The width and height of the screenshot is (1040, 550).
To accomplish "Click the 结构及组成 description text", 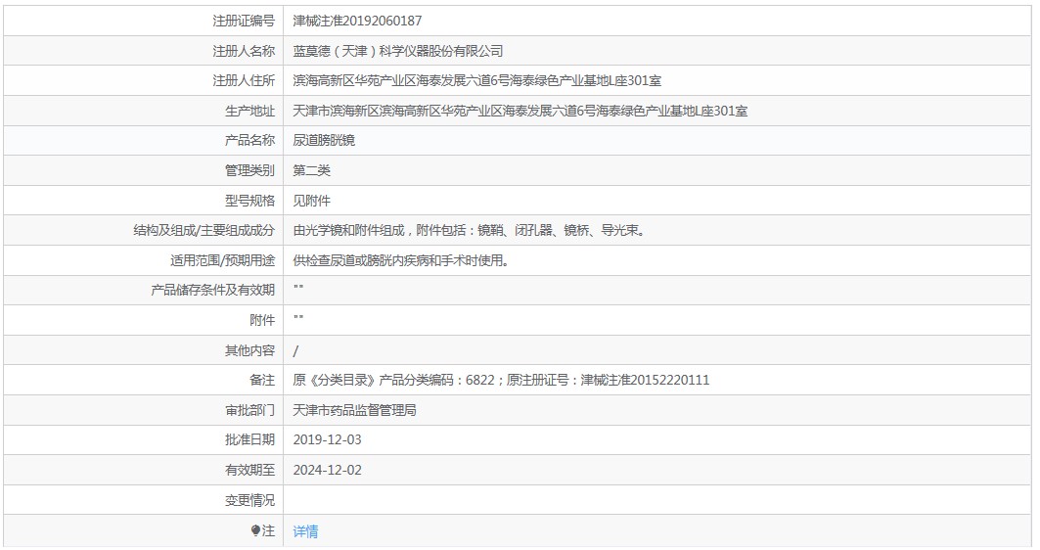I will pos(470,230).
